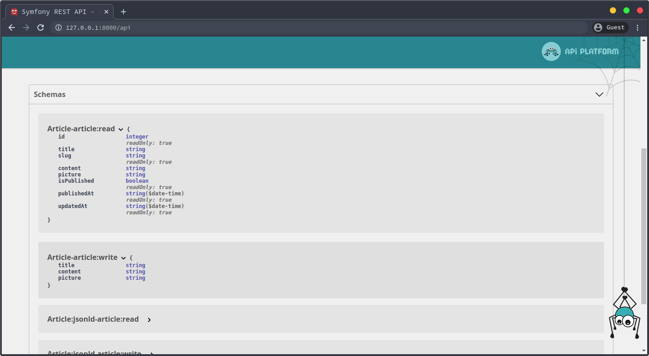Expand the Article:jsonld-article:read schema

pyautogui.click(x=149, y=320)
